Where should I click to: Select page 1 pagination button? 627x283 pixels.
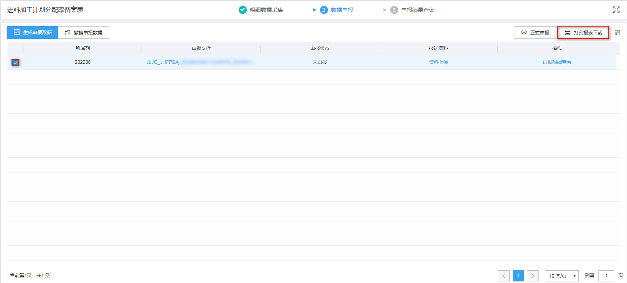pyautogui.click(x=518, y=276)
